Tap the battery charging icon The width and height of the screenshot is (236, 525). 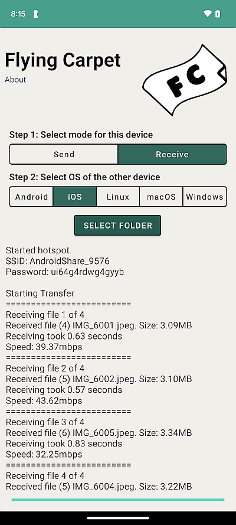point(218,14)
